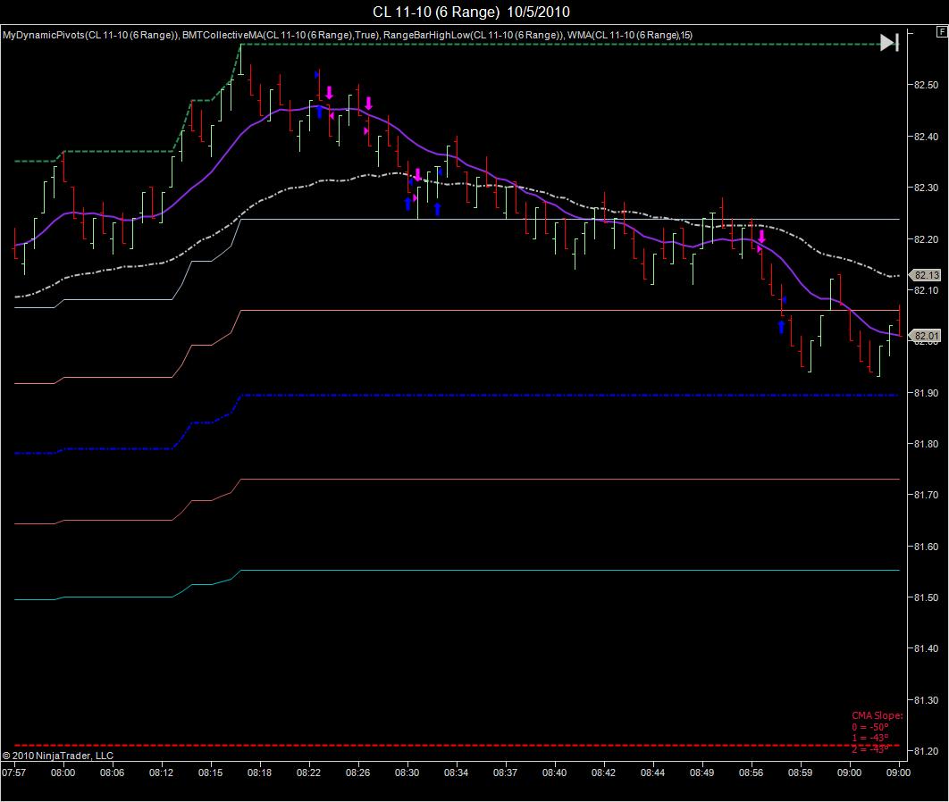The image size is (949, 802).
Task: Click the blue up arrow near 08:58 bar
Action: tap(781, 327)
